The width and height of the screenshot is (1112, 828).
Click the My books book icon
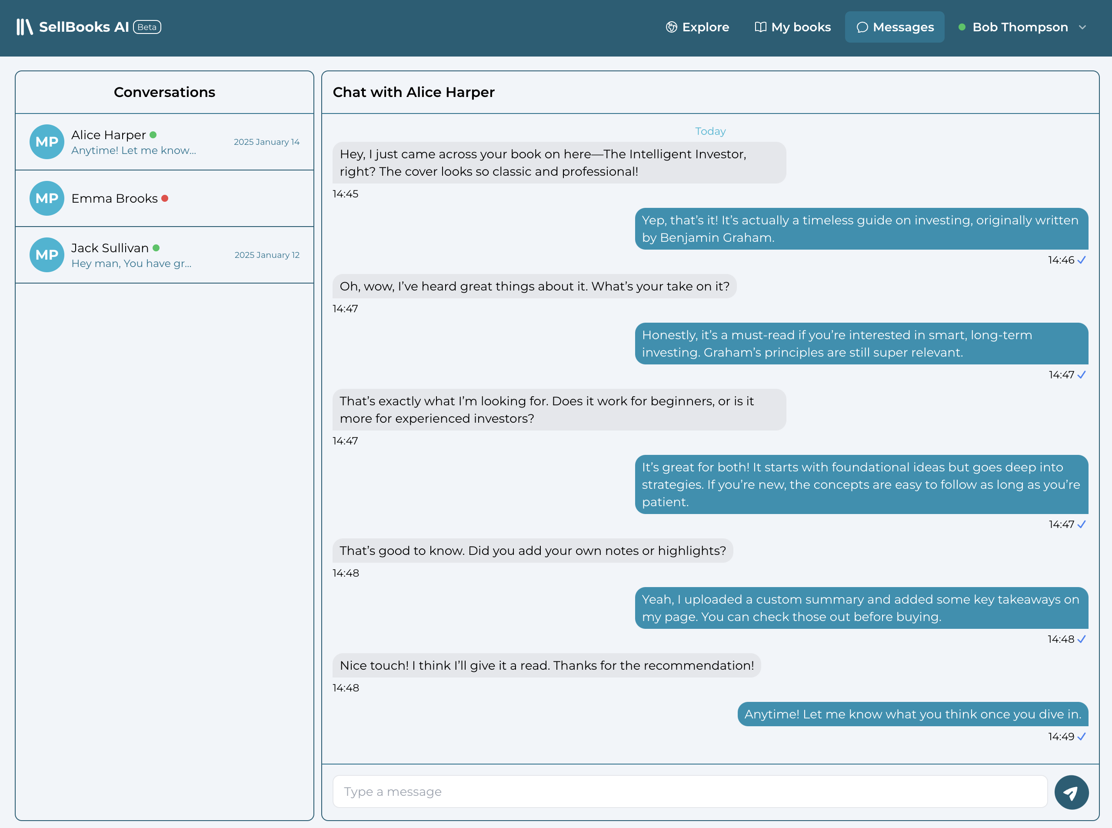point(760,27)
